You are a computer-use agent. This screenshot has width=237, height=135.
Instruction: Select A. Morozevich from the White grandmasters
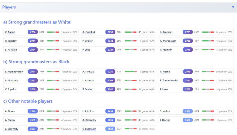[168, 41]
